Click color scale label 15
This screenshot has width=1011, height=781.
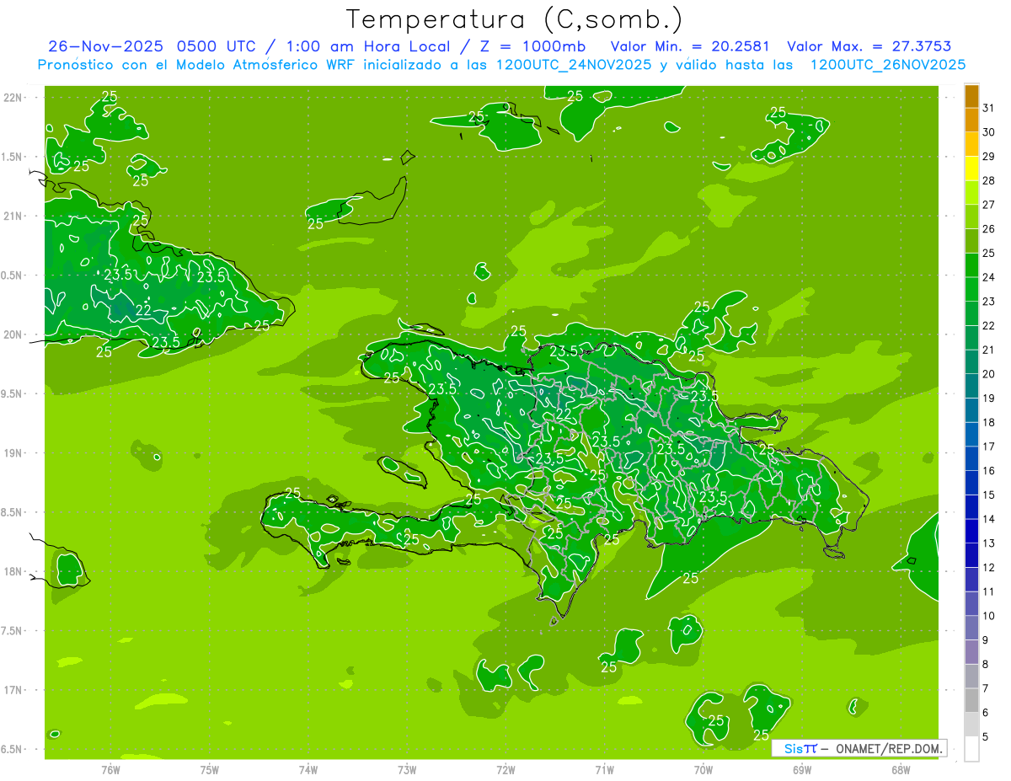(x=989, y=495)
